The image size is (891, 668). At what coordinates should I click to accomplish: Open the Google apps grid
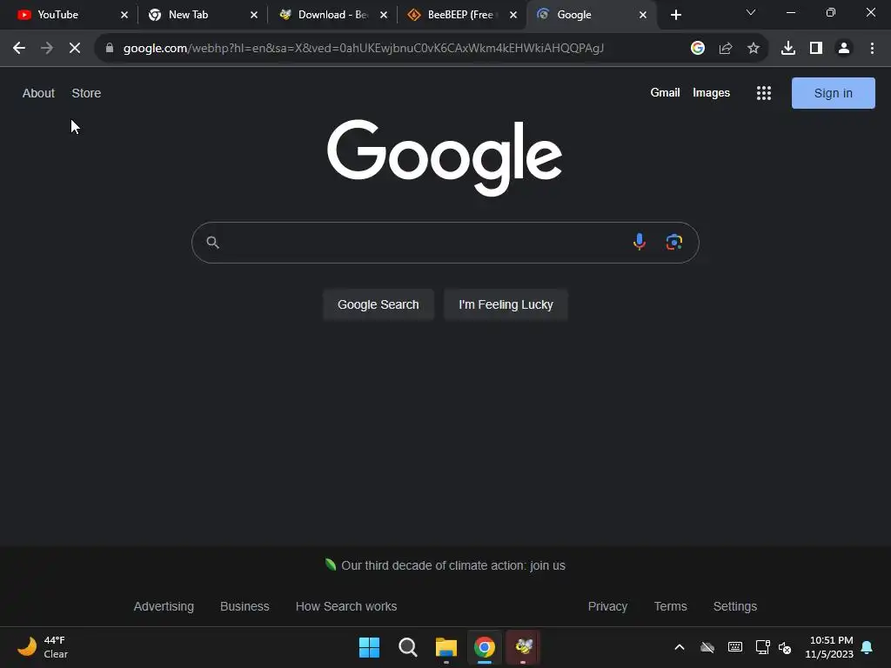click(x=764, y=93)
